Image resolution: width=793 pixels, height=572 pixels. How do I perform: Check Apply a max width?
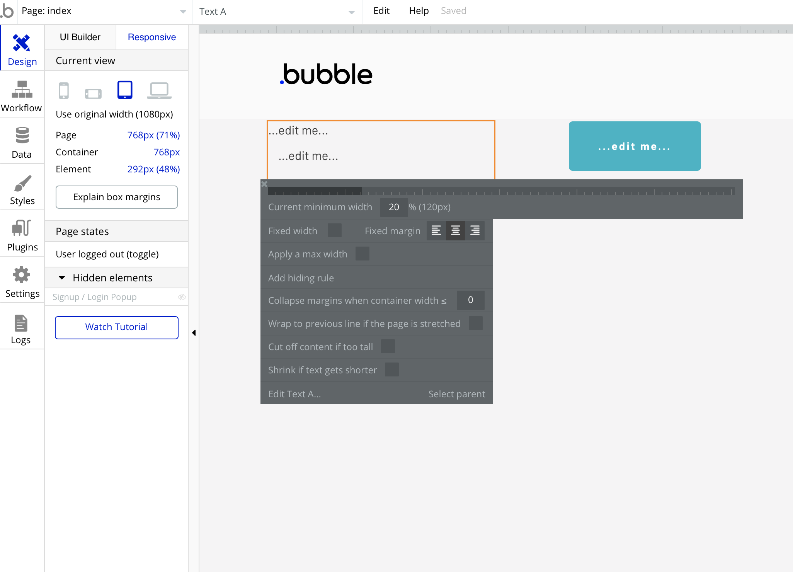(362, 254)
